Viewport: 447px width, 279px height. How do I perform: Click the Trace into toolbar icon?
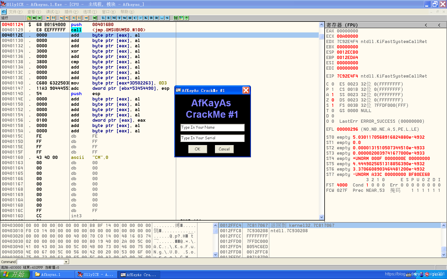coord(74,18)
